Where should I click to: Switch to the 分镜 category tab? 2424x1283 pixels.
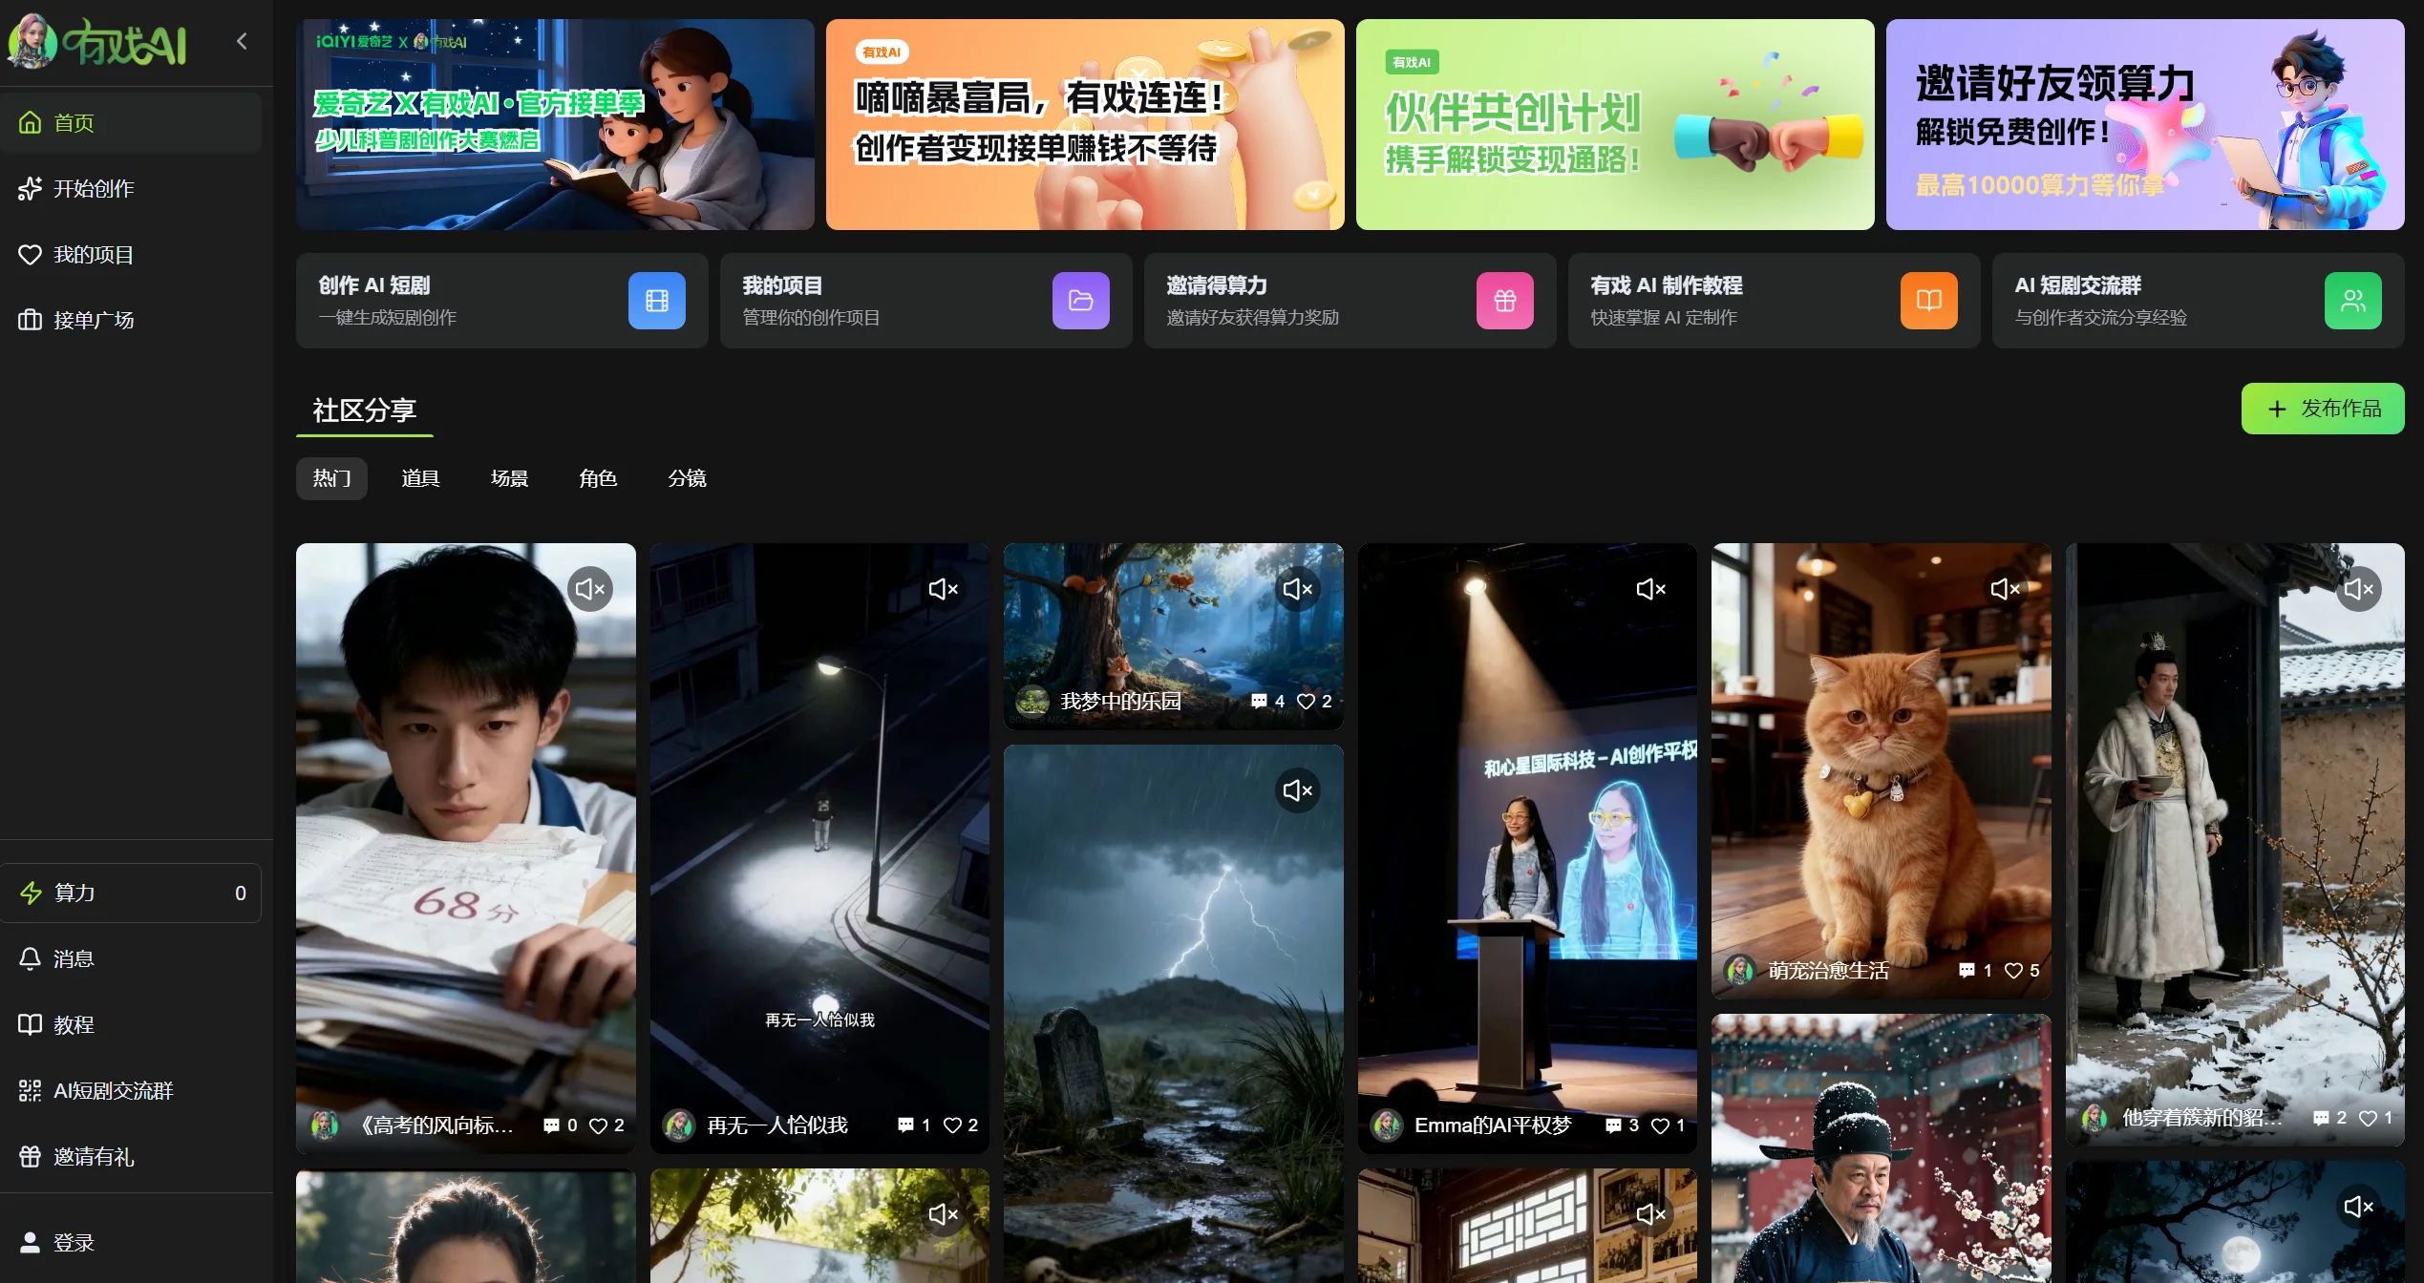[x=687, y=478]
